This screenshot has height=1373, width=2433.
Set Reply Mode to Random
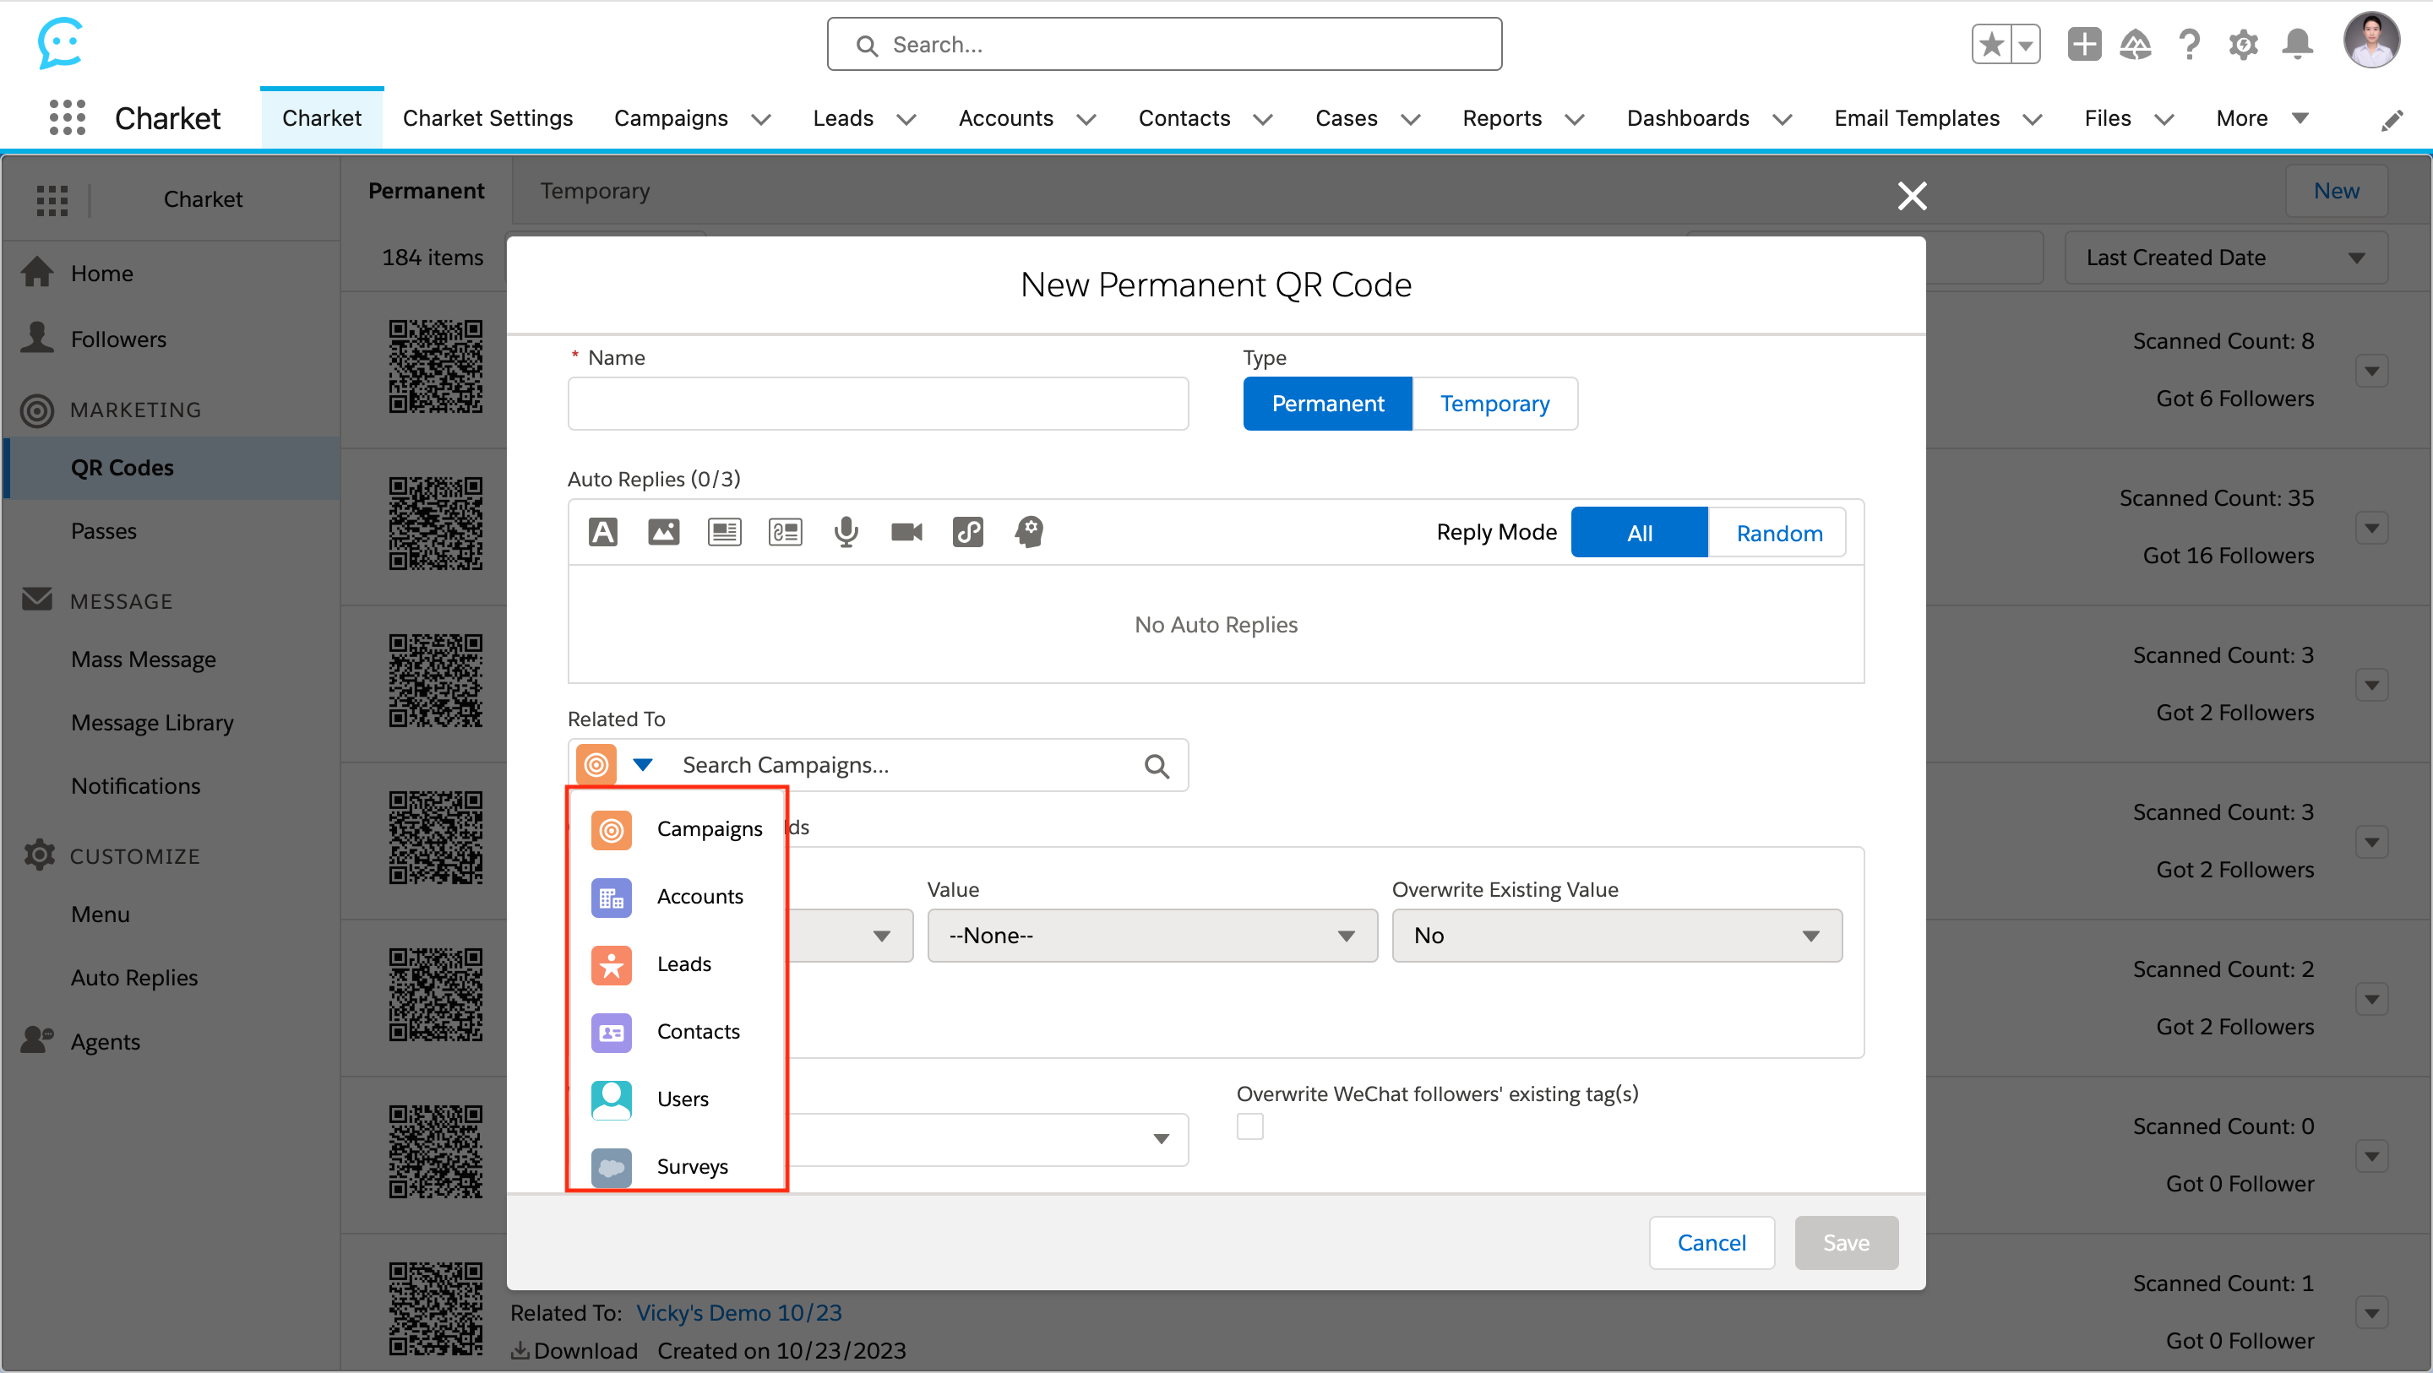tap(1778, 534)
